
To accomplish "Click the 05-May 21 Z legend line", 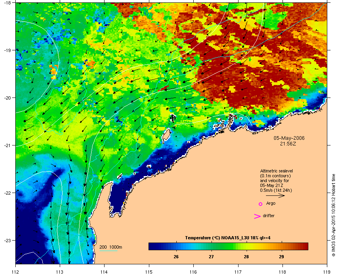I will [272, 185].
